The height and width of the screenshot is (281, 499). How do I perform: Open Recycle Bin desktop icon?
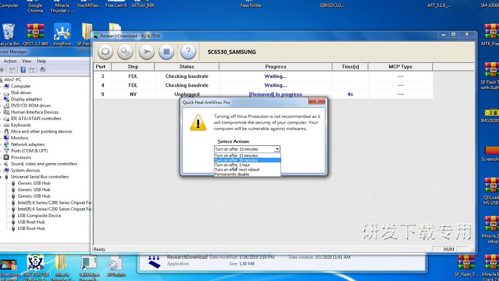click(9, 34)
